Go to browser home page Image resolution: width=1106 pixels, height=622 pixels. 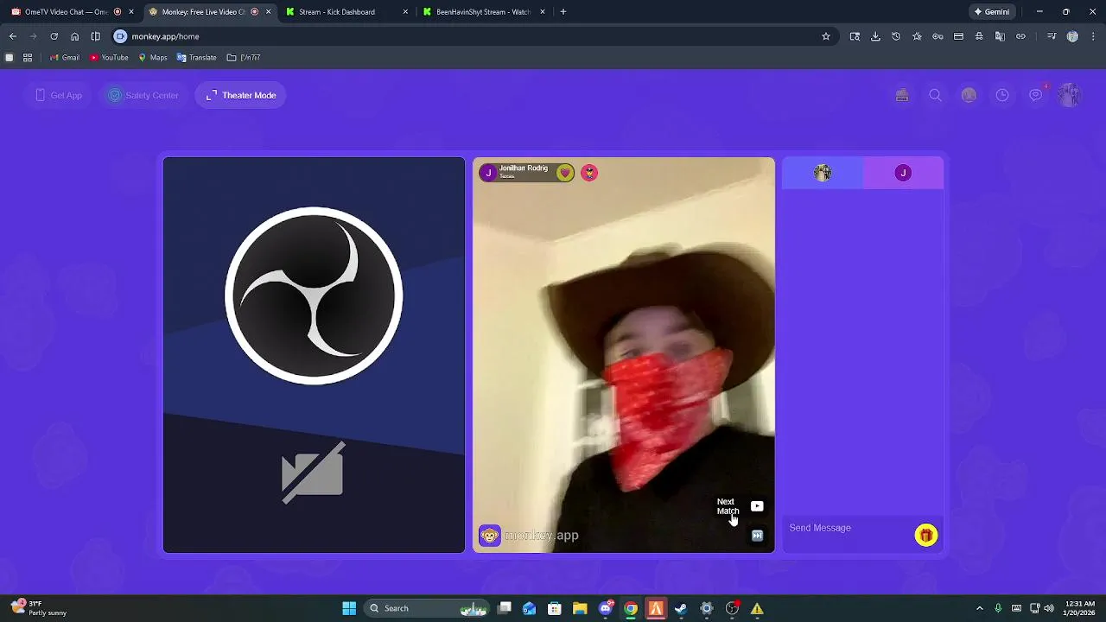74,36
